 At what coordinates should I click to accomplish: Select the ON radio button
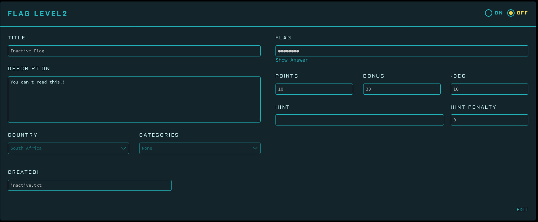489,13
